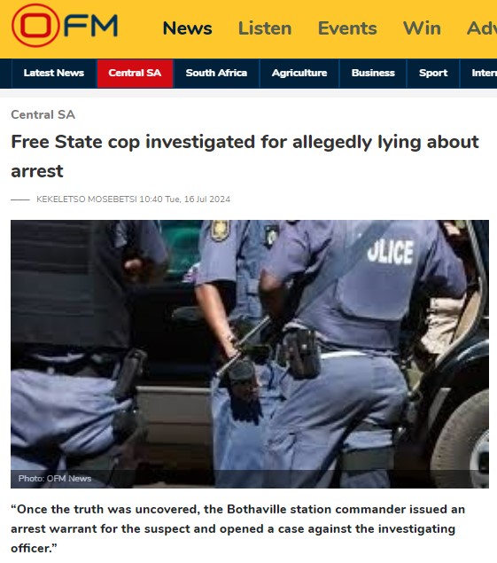Image resolution: width=497 pixels, height=563 pixels.
Task: Go to the Sport tab
Action: pyautogui.click(x=433, y=74)
